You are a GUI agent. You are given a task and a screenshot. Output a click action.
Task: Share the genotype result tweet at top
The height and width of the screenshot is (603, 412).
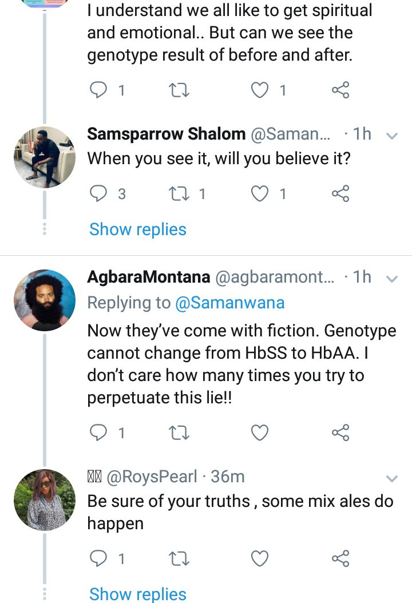pyautogui.click(x=340, y=90)
